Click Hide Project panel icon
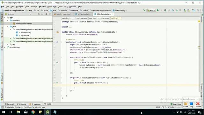The width and height of the screenshot is (204, 115). pos(50,14)
